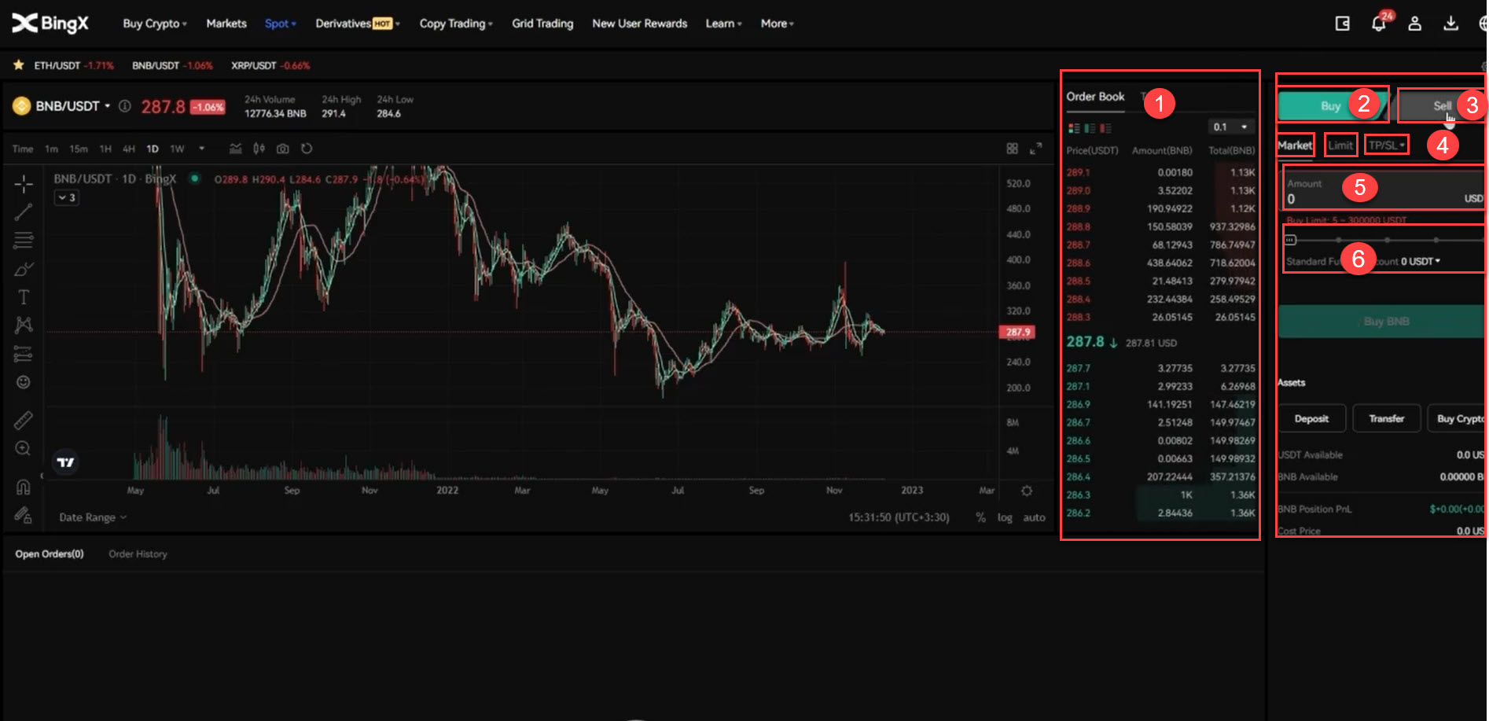Select the trend line drawing tool
The image size is (1489, 721).
pos(24,212)
